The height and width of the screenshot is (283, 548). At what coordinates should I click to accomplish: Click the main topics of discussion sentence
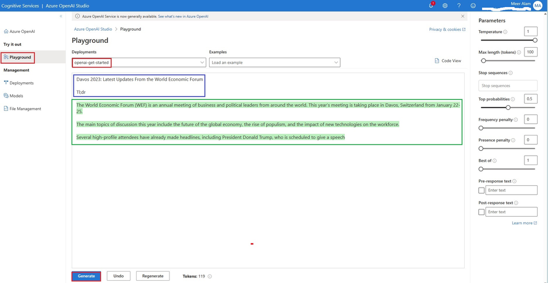click(x=238, y=124)
